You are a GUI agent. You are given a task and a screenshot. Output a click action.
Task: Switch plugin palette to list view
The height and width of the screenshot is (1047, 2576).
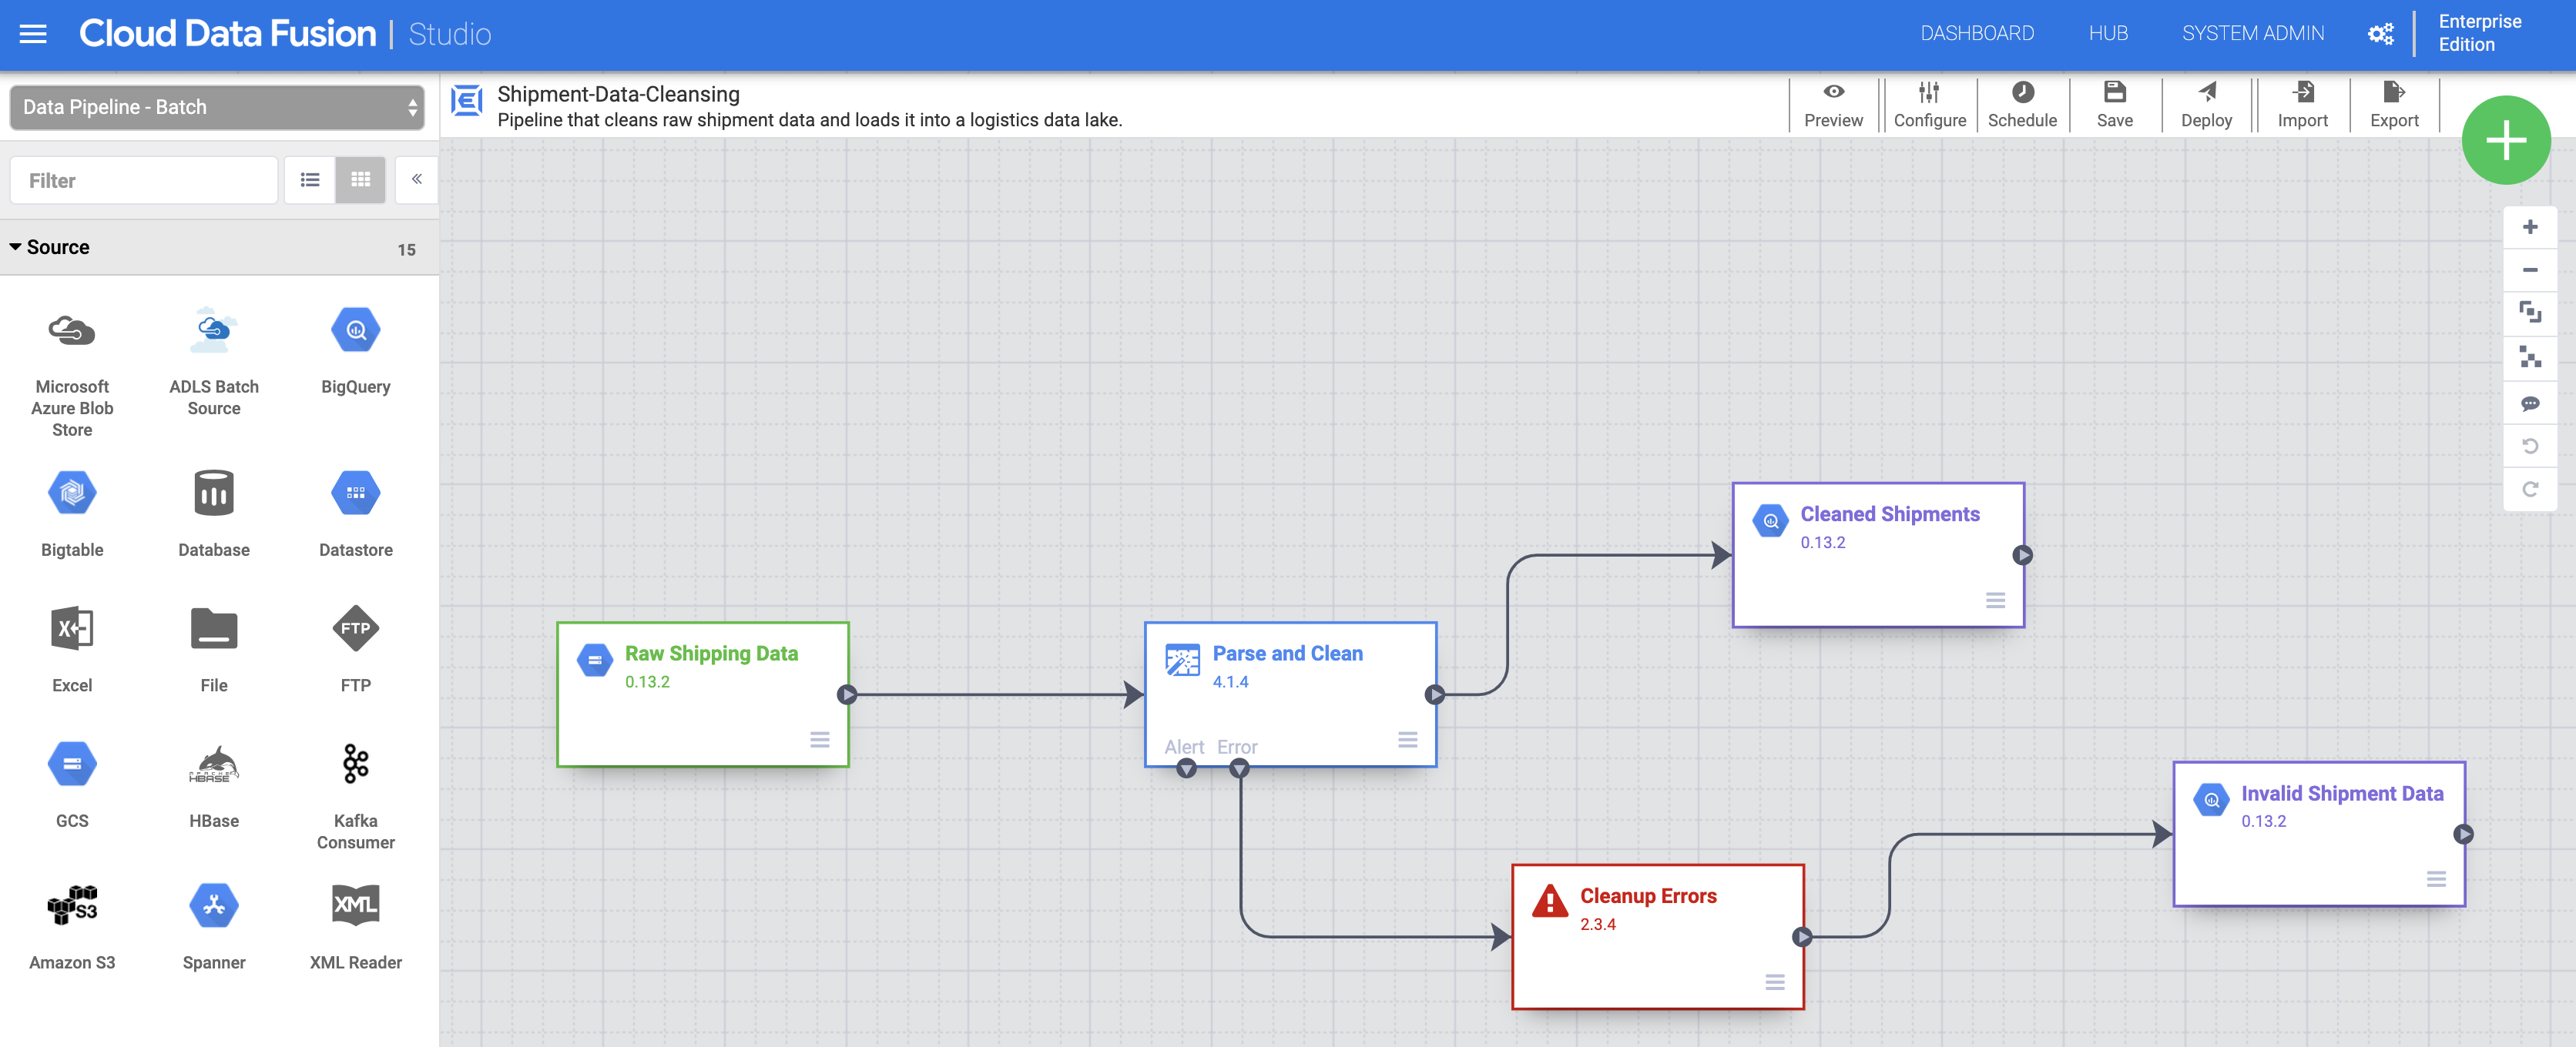[x=310, y=180]
